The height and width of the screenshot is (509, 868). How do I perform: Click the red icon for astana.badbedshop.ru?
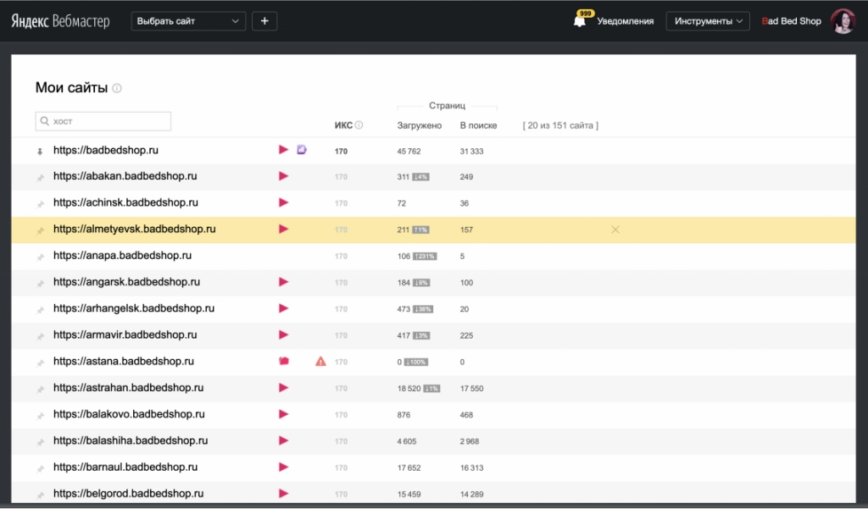click(283, 362)
